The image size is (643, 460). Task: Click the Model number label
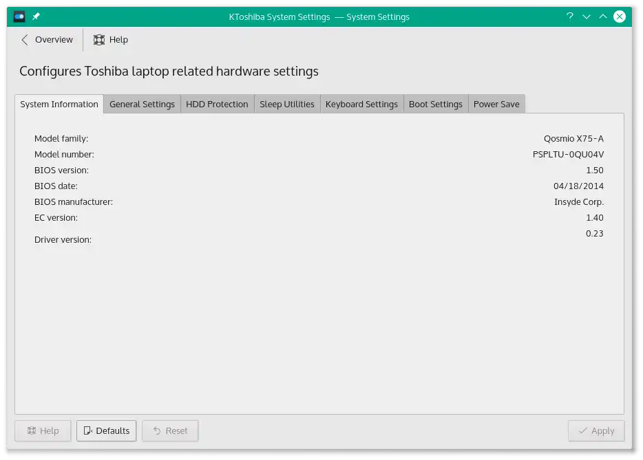tap(64, 155)
